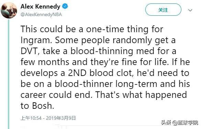The width and height of the screenshot is (202, 129).
Task: Click the 关注 follow button
Action: pos(163,10)
